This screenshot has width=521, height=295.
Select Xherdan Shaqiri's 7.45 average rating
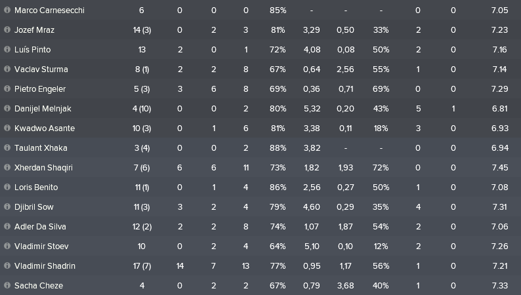(500, 168)
